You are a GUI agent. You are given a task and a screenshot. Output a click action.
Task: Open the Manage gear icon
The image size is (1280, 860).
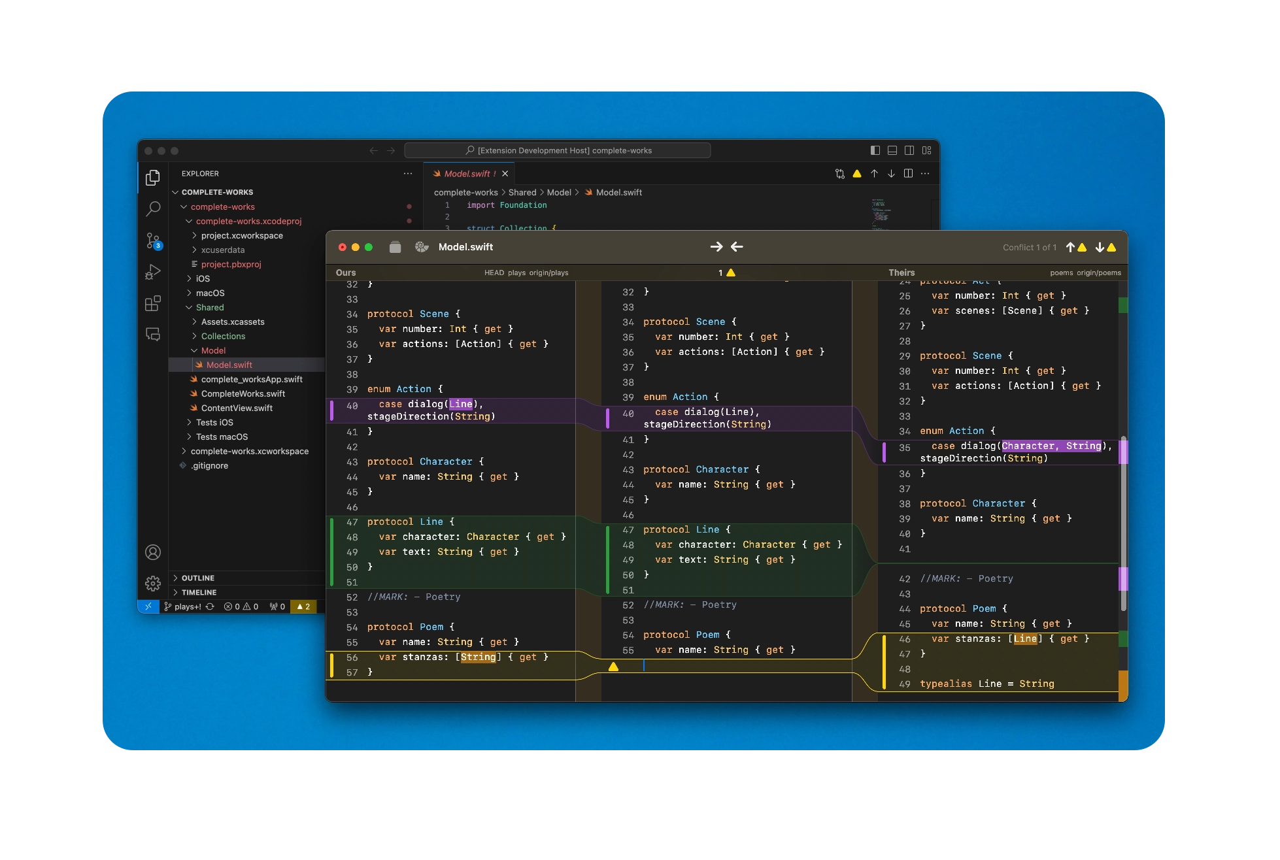(x=153, y=583)
